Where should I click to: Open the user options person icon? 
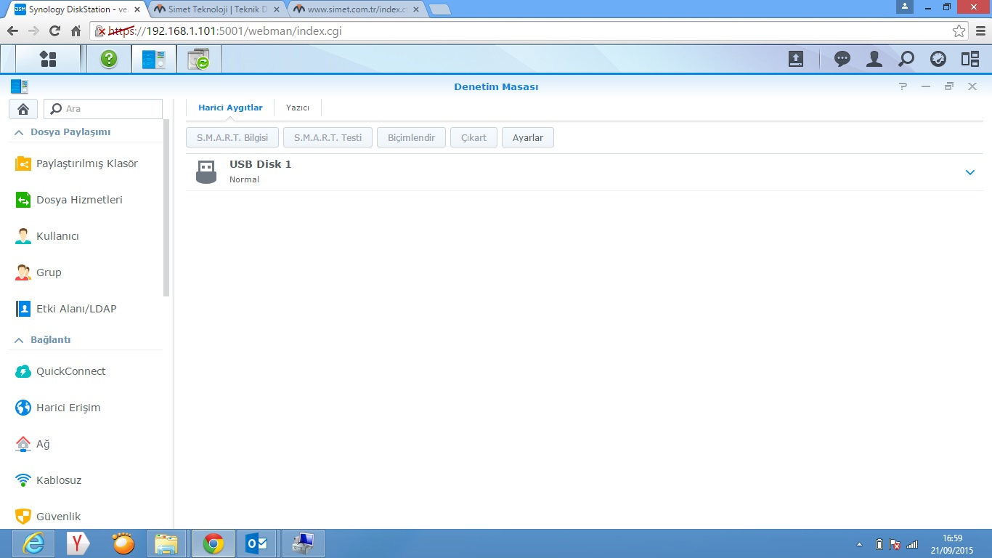[x=874, y=59]
